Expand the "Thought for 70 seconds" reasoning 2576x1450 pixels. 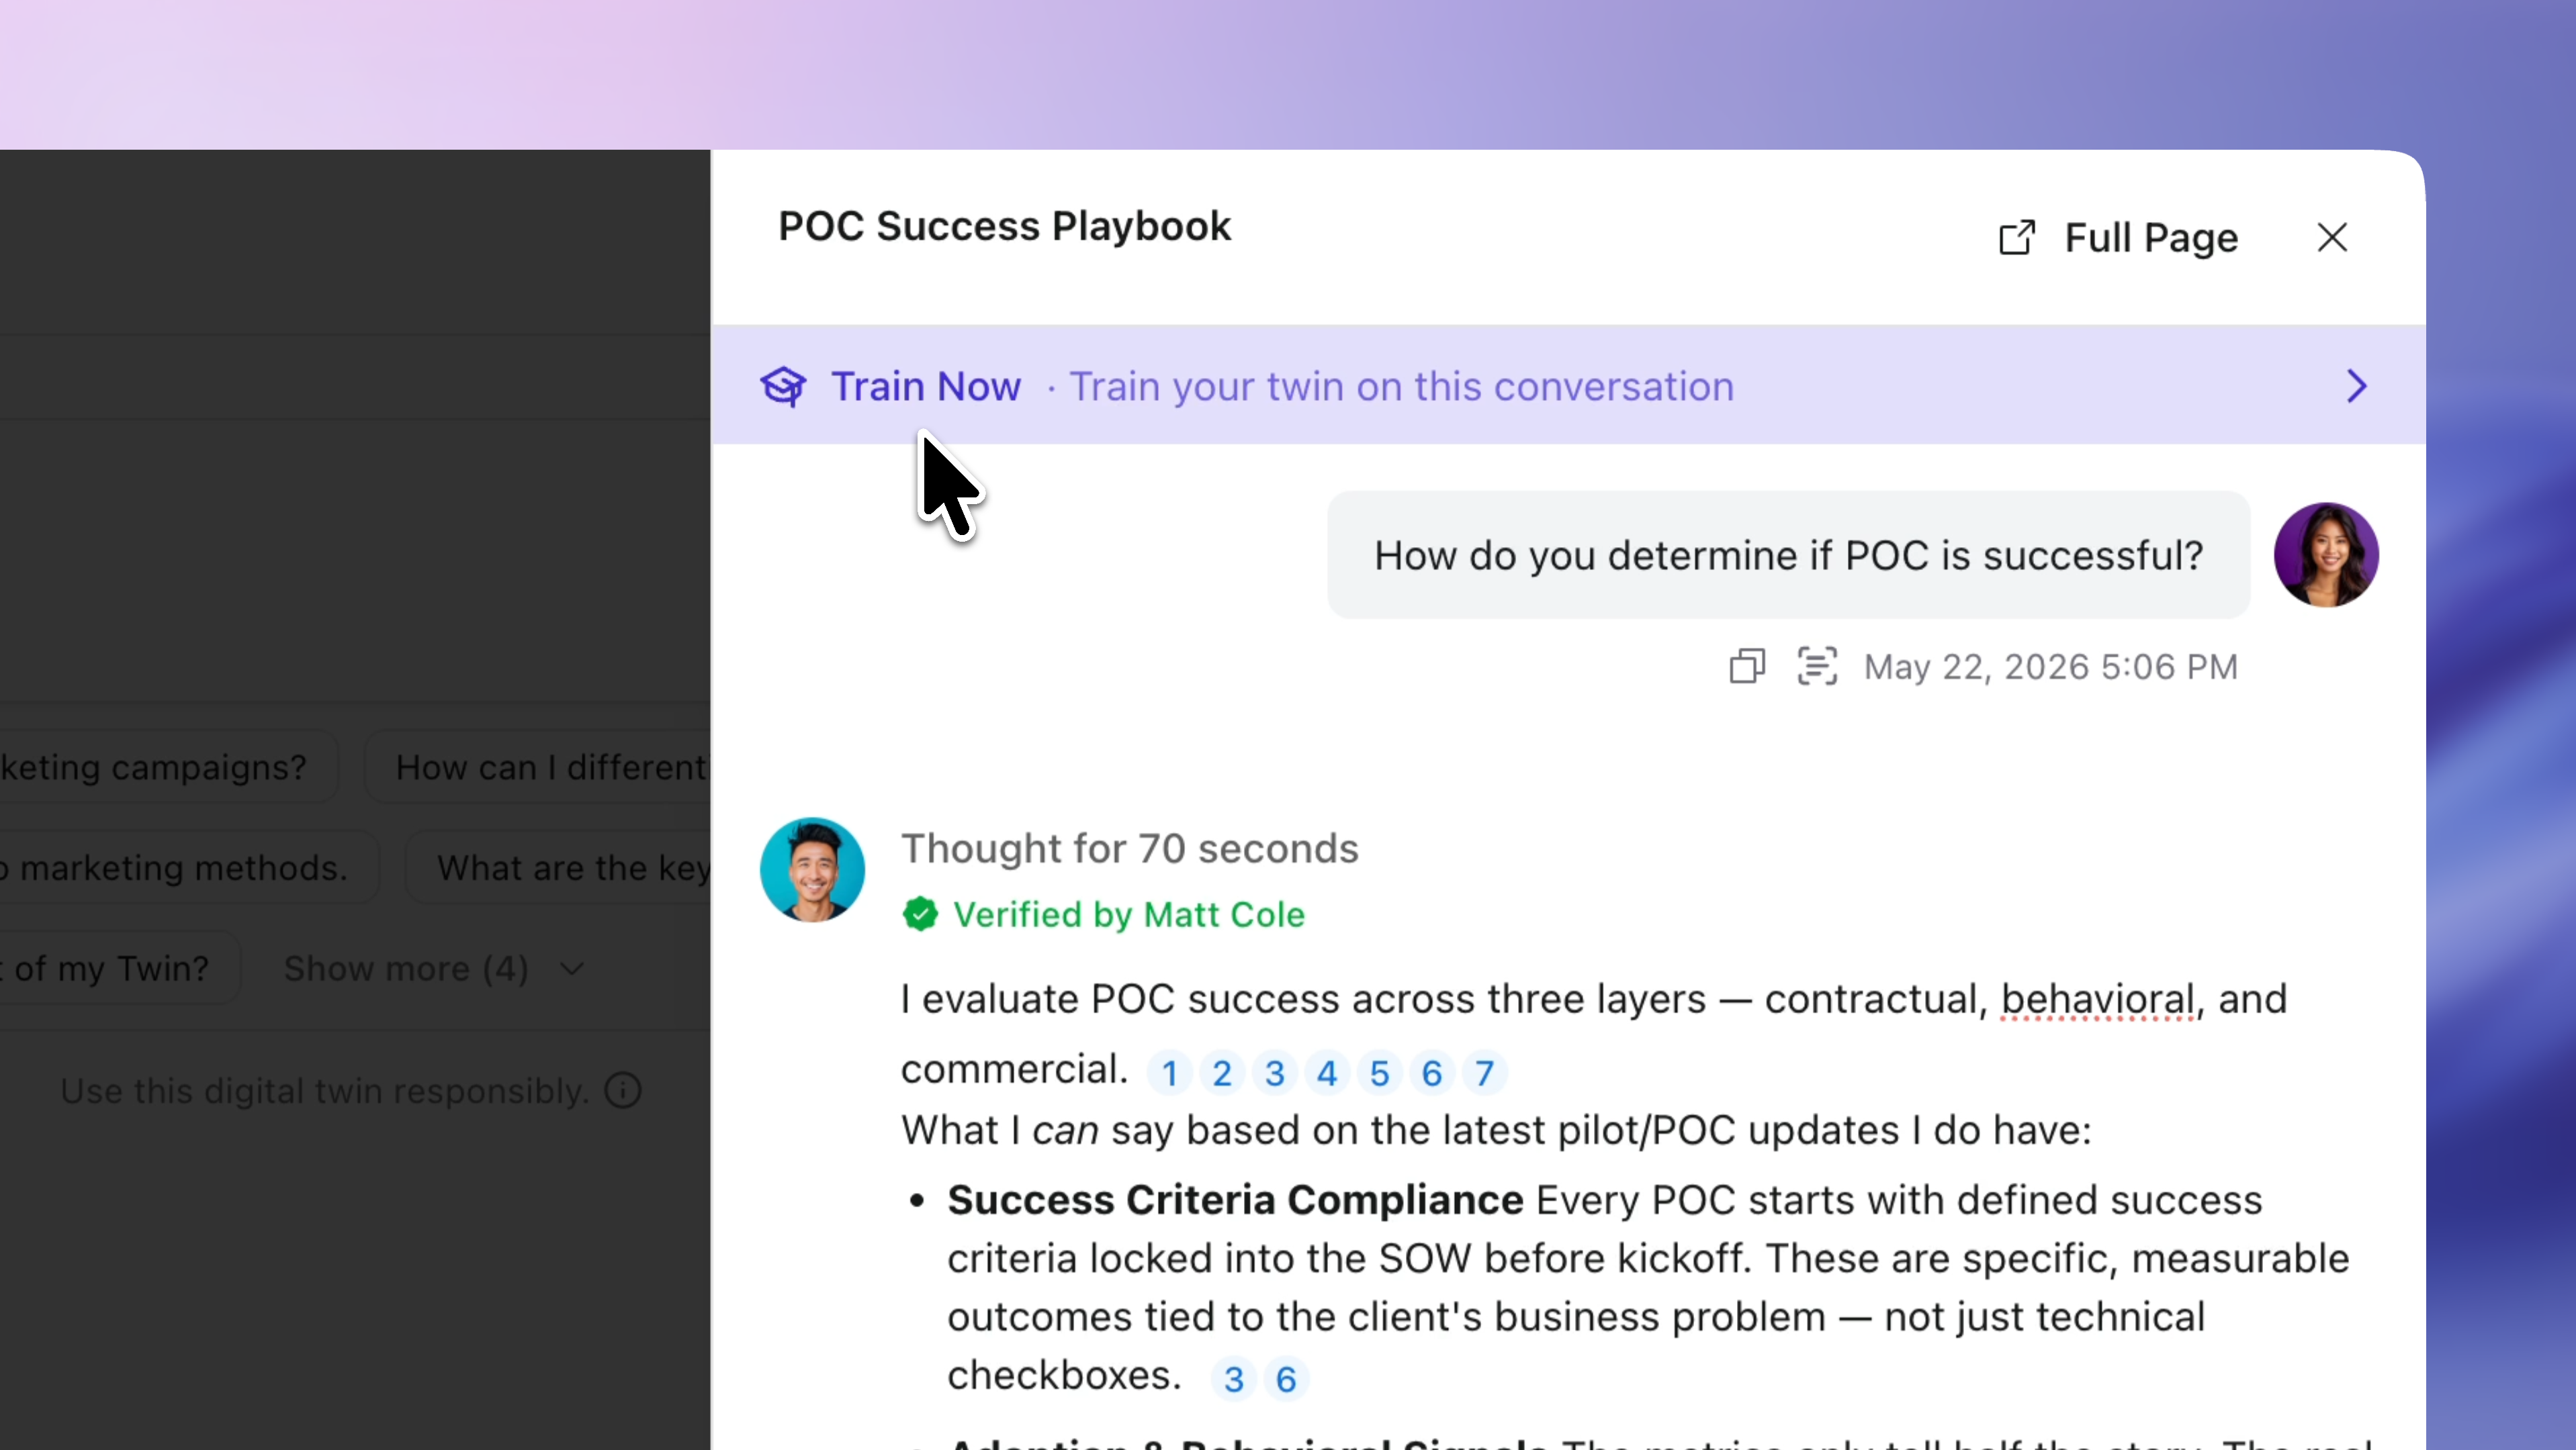[1130, 849]
